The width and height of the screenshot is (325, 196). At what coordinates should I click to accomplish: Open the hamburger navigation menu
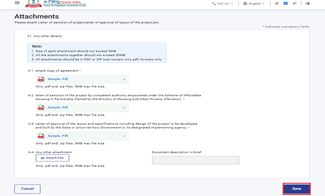18,3
